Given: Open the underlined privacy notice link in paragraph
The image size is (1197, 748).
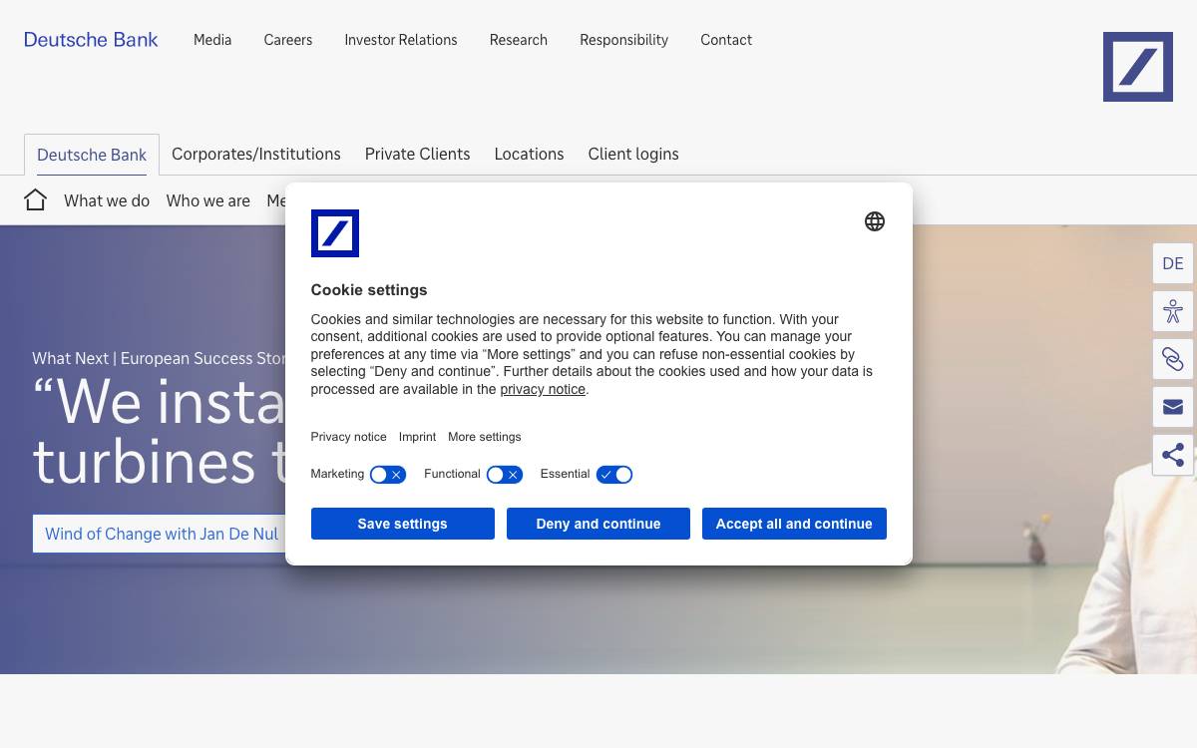Looking at the screenshot, I should [x=543, y=390].
